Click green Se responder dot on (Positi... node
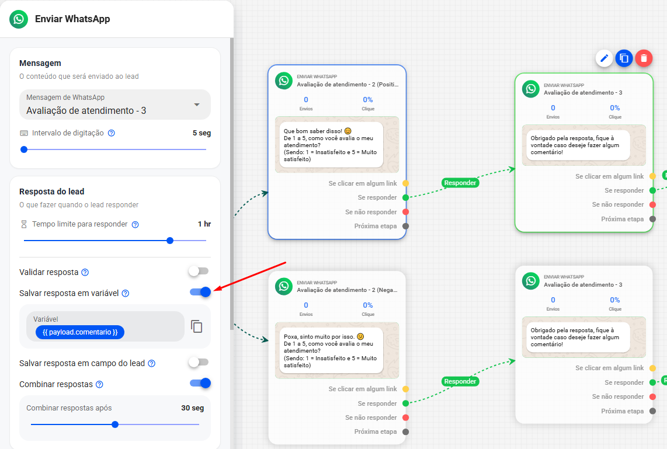 pos(406,198)
